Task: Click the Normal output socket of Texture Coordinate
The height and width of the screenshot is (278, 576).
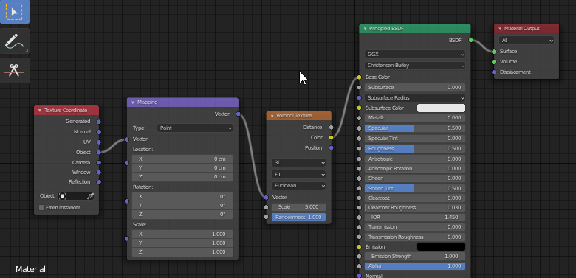Action: [99, 132]
